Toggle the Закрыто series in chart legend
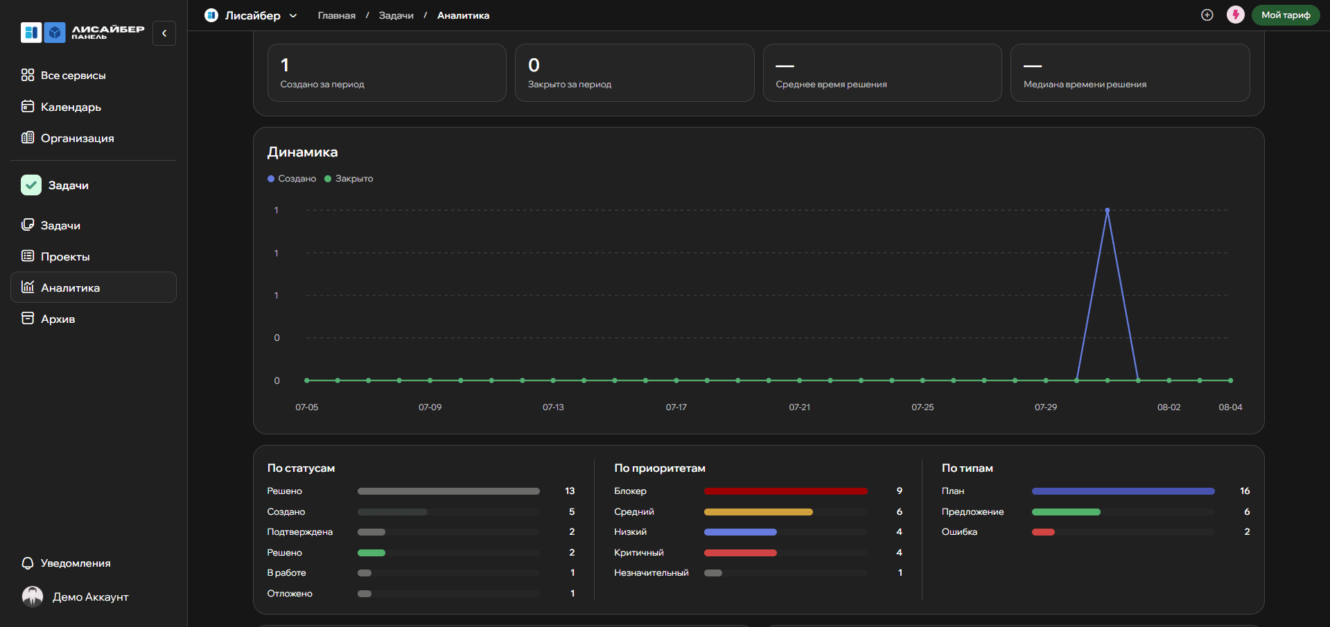Image resolution: width=1330 pixels, height=627 pixels. coord(349,179)
